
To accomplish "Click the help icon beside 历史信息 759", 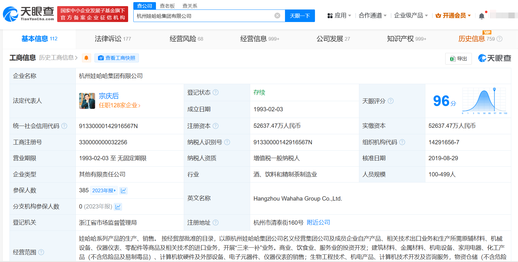I will point(499,39).
